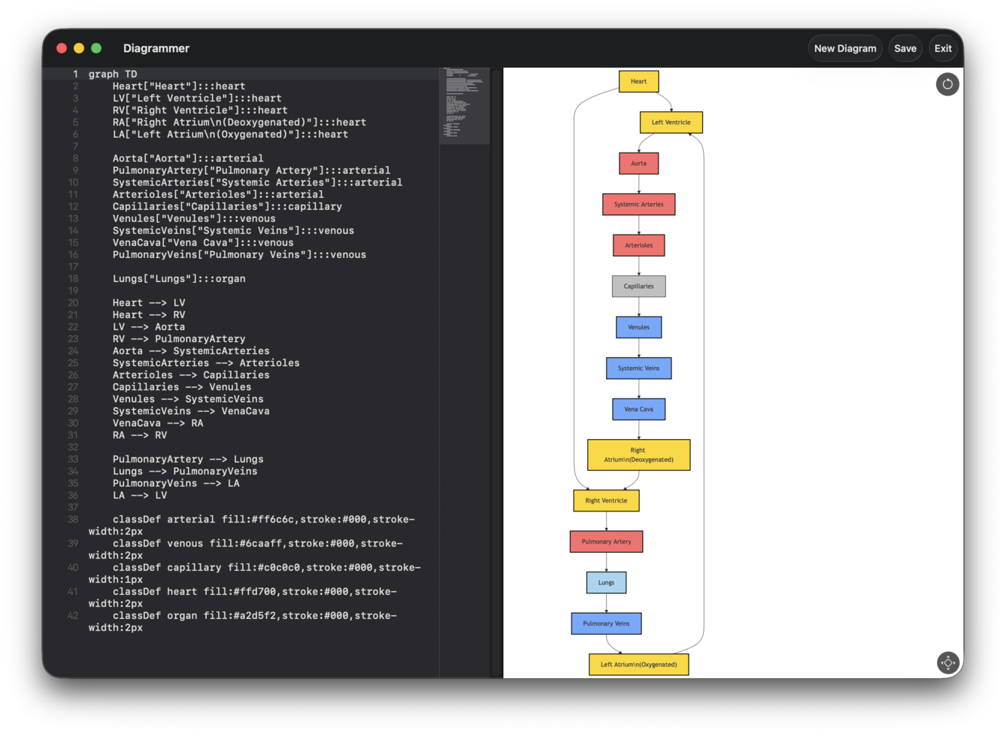Select the Heart node in the diagram
Image resolution: width=1006 pixels, height=734 pixels.
tap(638, 81)
